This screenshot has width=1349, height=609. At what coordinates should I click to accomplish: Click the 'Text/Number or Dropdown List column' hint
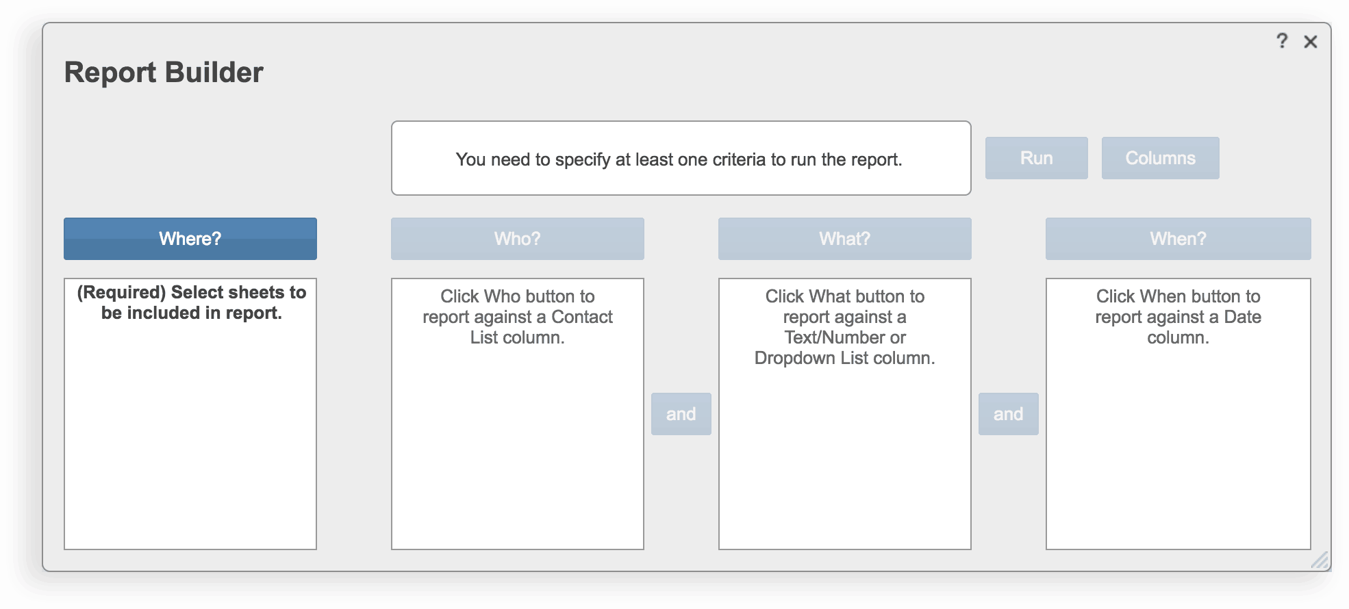click(844, 348)
